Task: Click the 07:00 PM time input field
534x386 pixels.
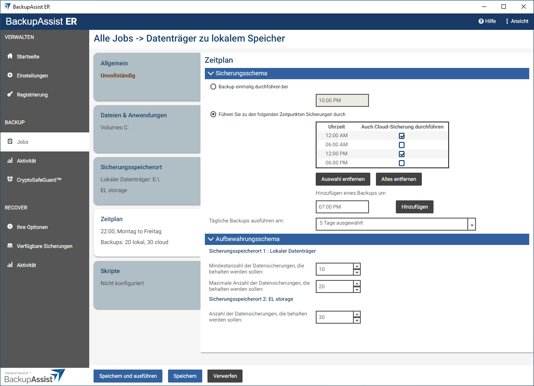Action: click(342, 207)
